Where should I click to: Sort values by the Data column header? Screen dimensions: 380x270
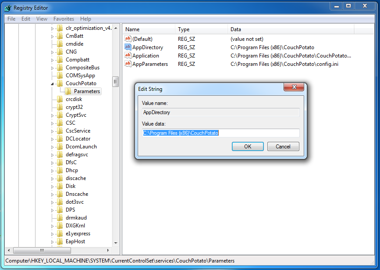[x=291, y=29]
